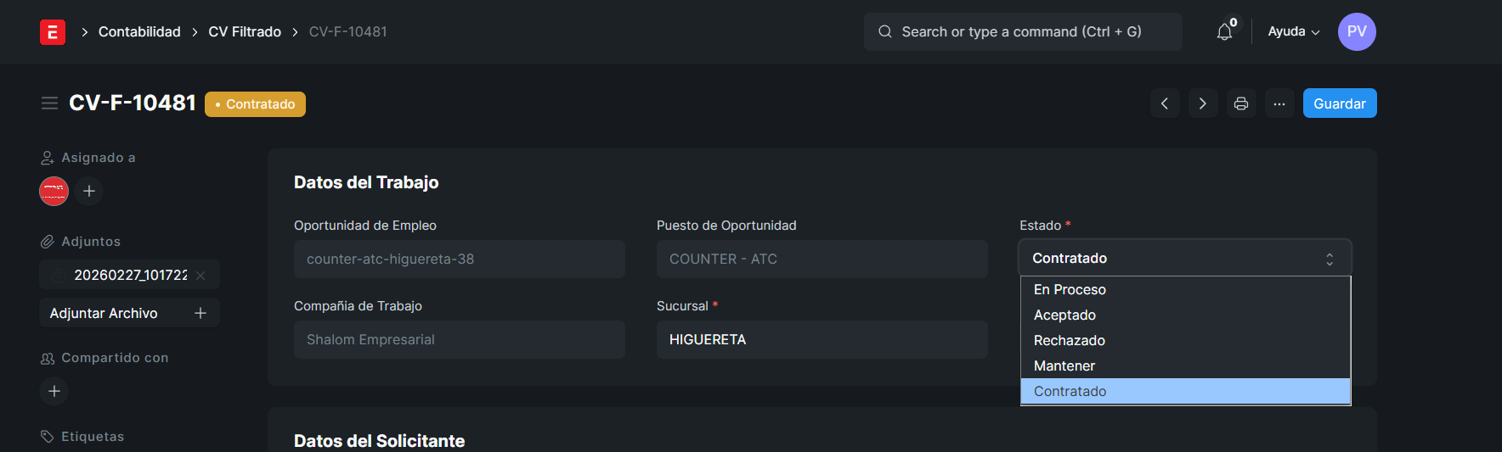Save the document with Guardar
This screenshot has height=452, width=1502.
click(1339, 103)
